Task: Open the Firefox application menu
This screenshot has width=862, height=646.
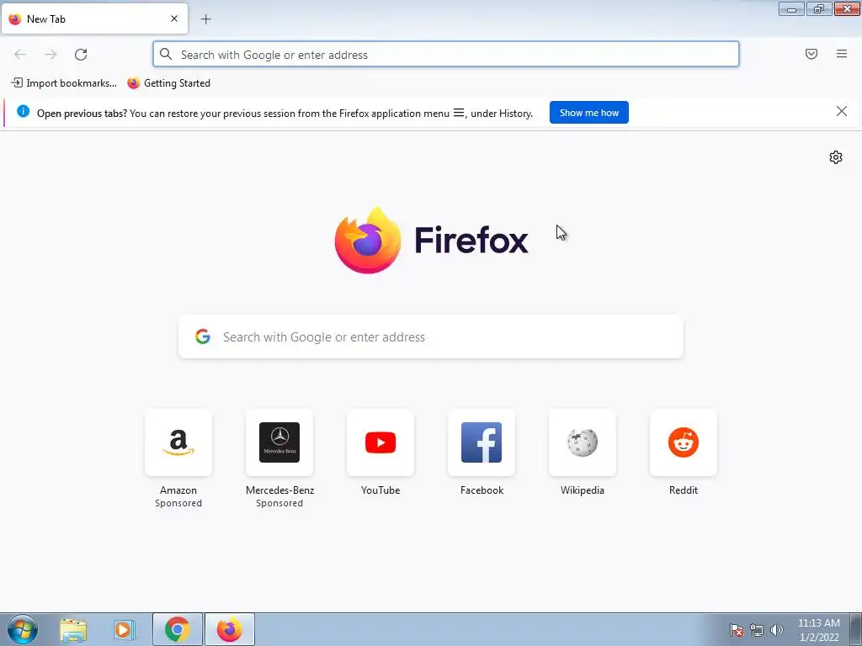Action: point(842,54)
